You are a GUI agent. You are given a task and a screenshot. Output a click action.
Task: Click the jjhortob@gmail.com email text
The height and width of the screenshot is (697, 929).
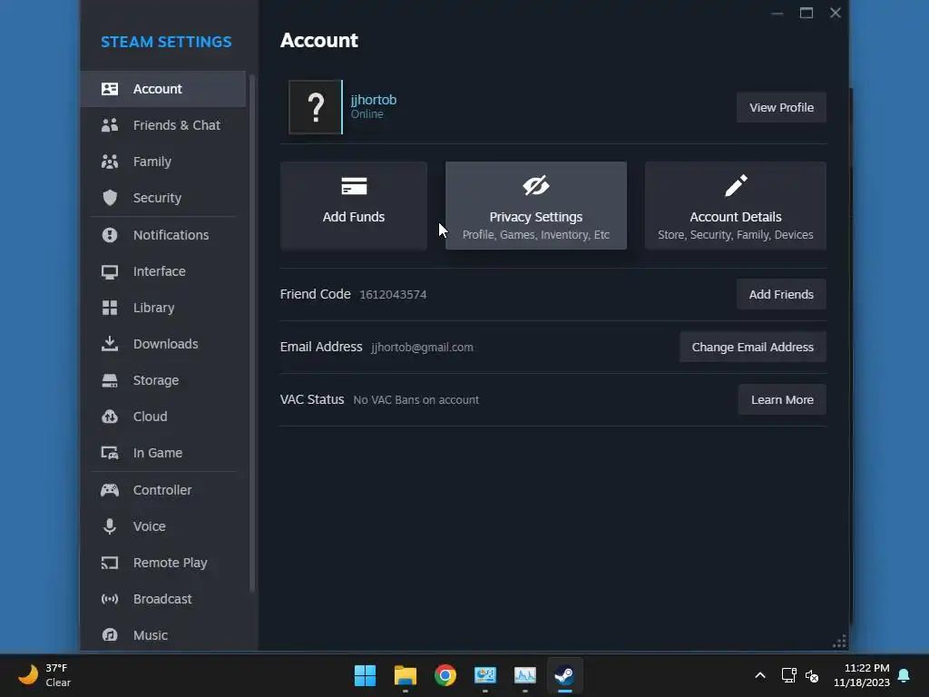(422, 348)
